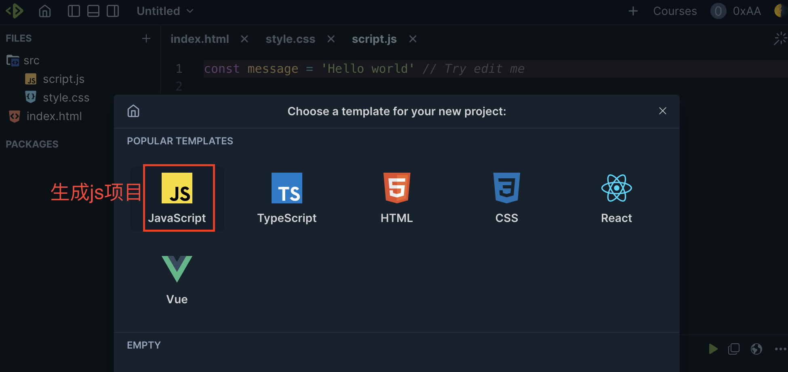Choose the HTML5 template
The width and height of the screenshot is (788, 372).
(397, 198)
